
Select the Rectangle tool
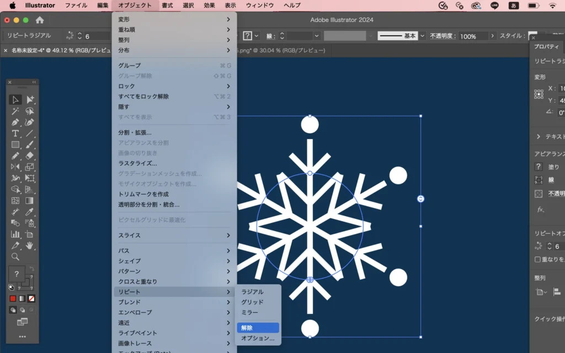pos(15,145)
